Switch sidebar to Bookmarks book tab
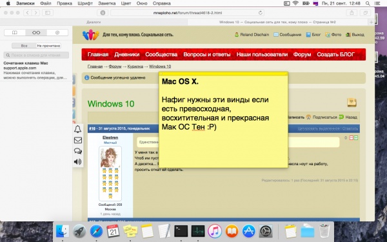The image size is (387, 242). pyautogui.click(x=15, y=33)
